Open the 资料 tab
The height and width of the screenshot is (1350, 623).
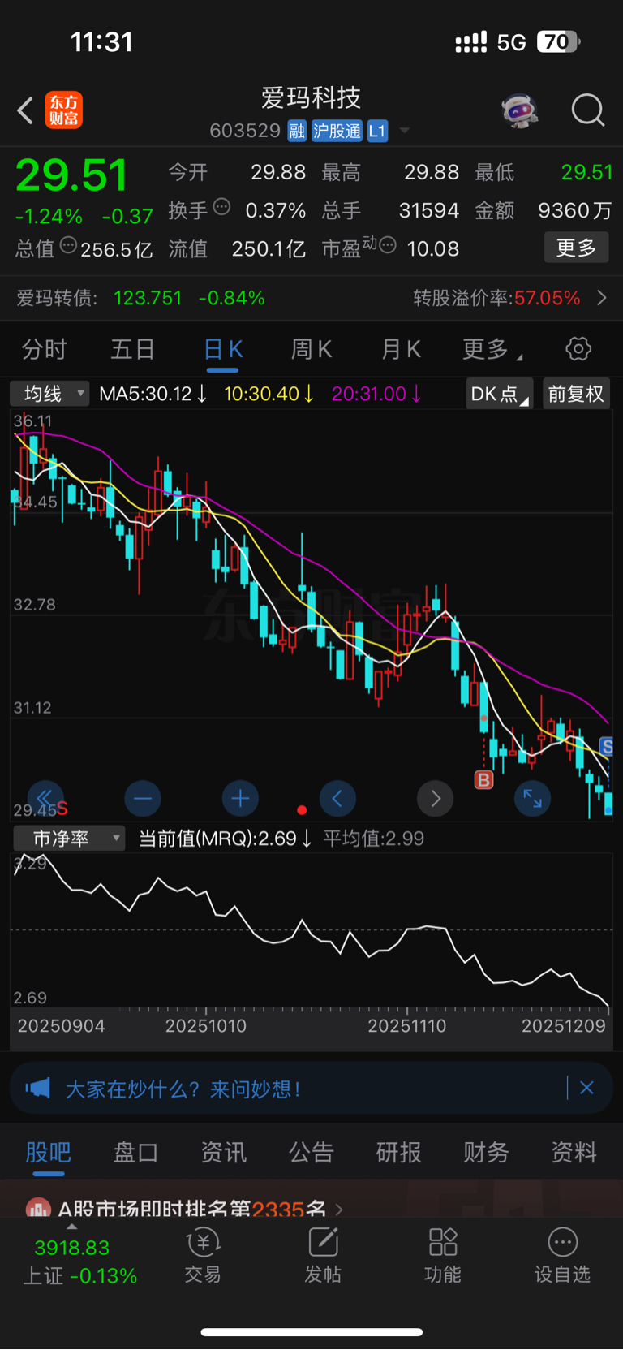click(x=574, y=1152)
